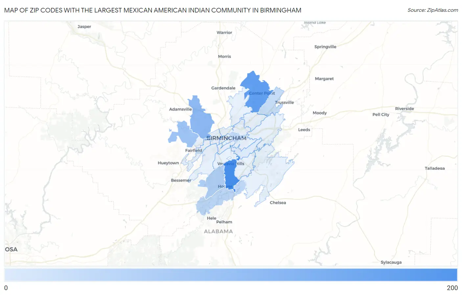Click the Sylacauga town label
The image size is (462, 295).
click(x=391, y=262)
